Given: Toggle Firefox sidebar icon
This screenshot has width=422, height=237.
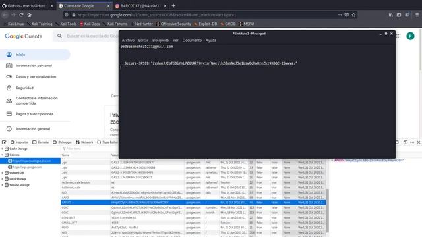Looking at the screenshot, I should tap(399, 15).
